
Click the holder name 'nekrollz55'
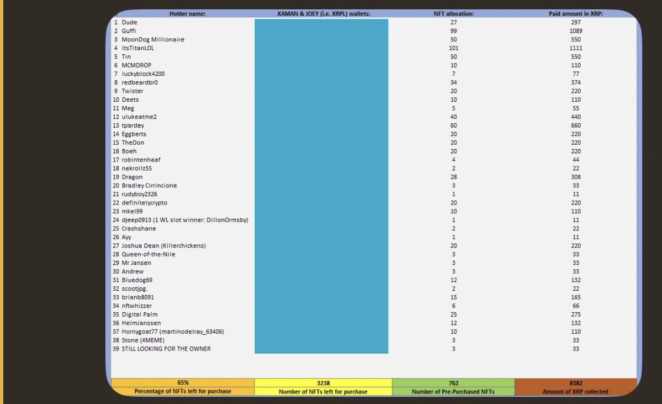[136, 168]
